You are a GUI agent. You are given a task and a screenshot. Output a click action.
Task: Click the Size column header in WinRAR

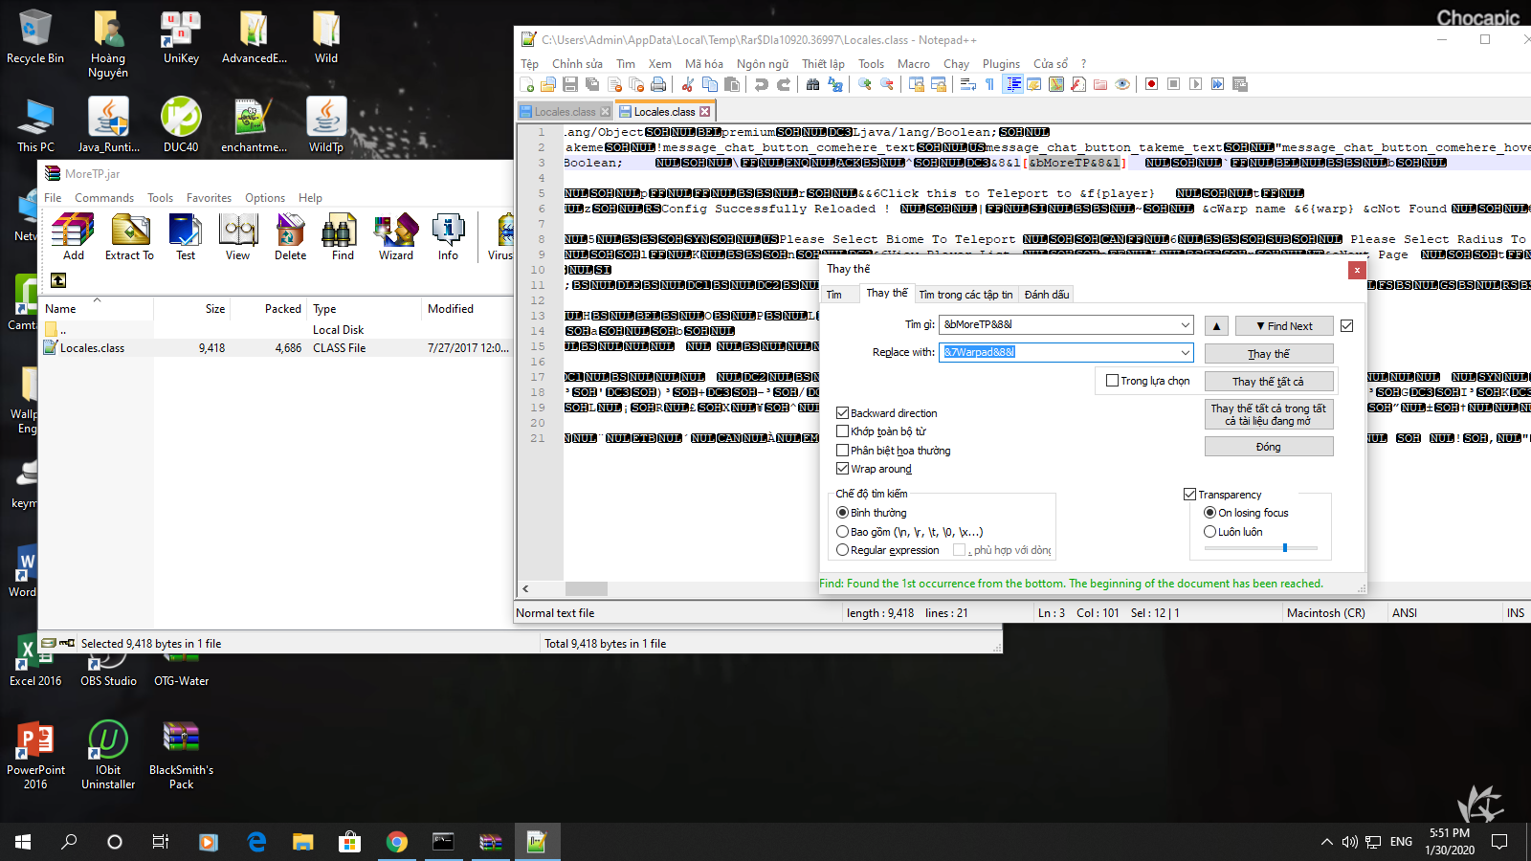point(214,309)
